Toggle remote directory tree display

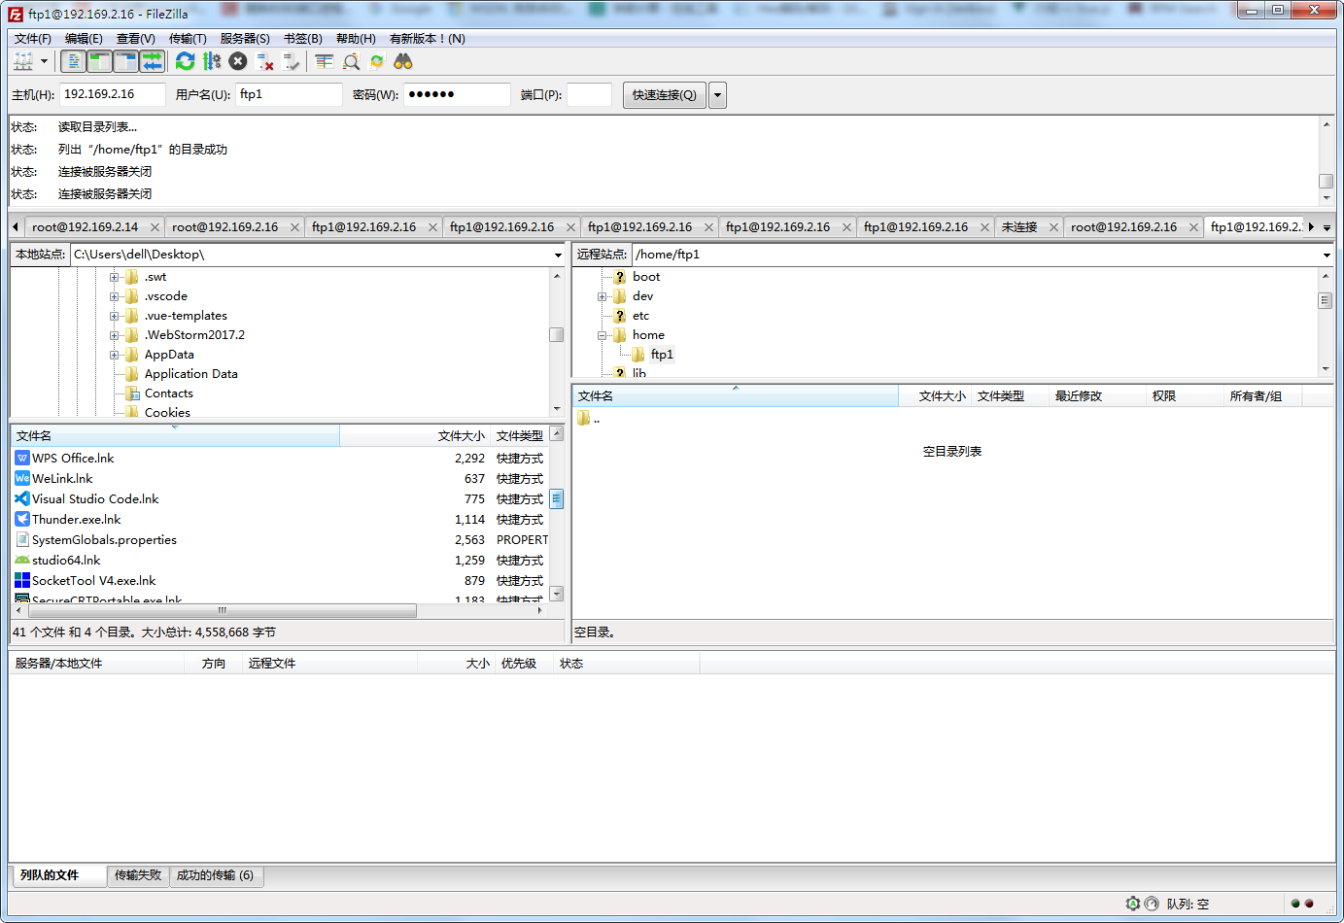tap(126, 61)
